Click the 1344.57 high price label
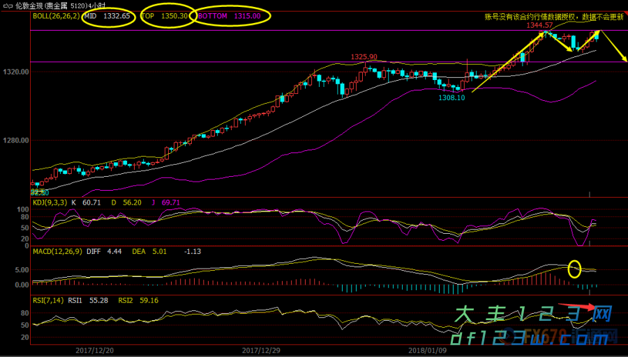Viewport: 628px width, 357px height. (539, 25)
